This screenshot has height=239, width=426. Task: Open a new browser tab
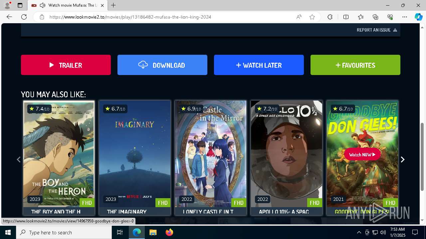click(113, 5)
